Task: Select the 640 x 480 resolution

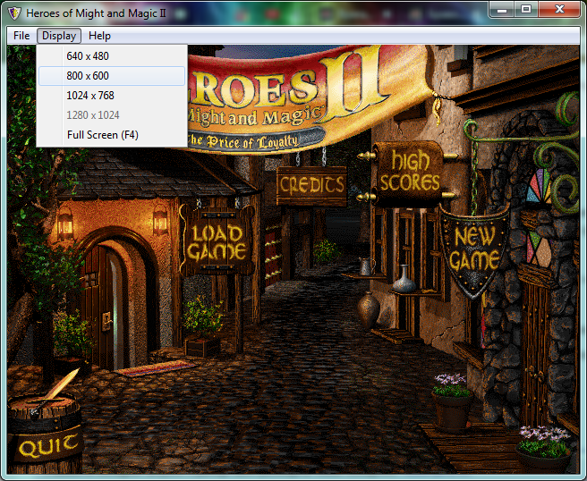Action: coord(112,56)
